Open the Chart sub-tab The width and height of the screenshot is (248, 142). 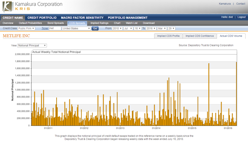coord(117,23)
